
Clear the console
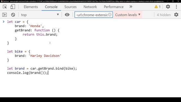point(13,15)
